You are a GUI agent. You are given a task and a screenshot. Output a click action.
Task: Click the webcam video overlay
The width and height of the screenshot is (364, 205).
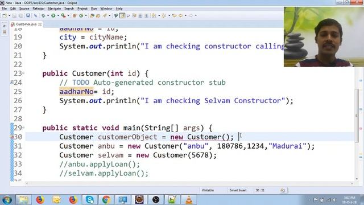(324, 36)
